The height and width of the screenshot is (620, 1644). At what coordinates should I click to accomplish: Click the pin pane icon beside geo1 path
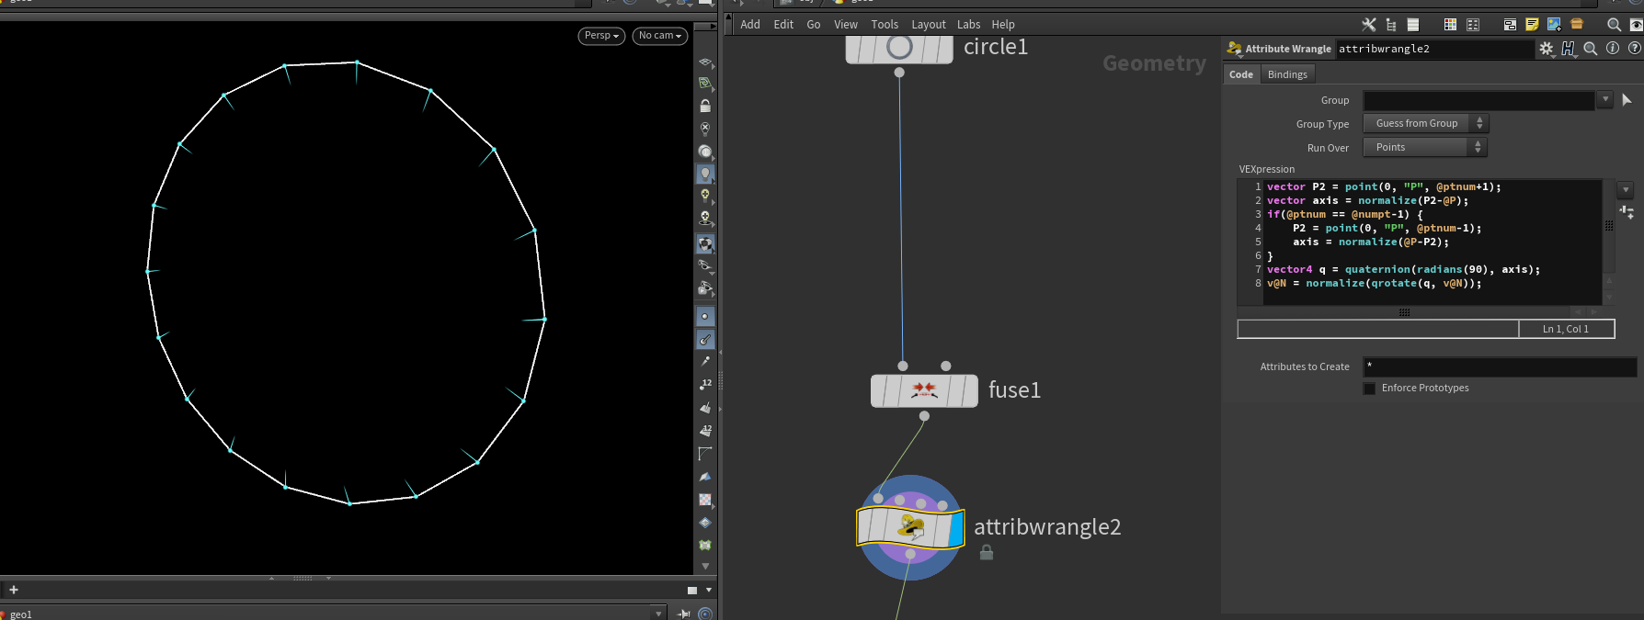click(684, 614)
